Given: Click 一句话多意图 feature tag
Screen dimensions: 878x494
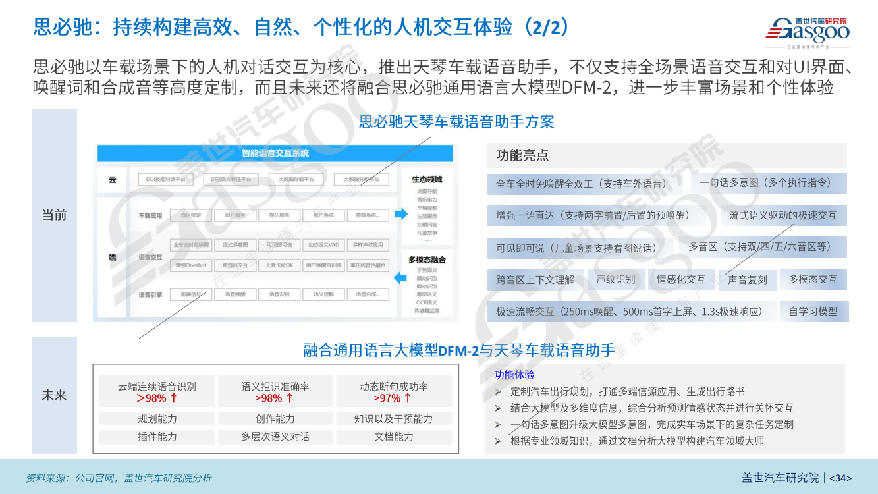Looking at the screenshot, I should (x=769, y=182).
